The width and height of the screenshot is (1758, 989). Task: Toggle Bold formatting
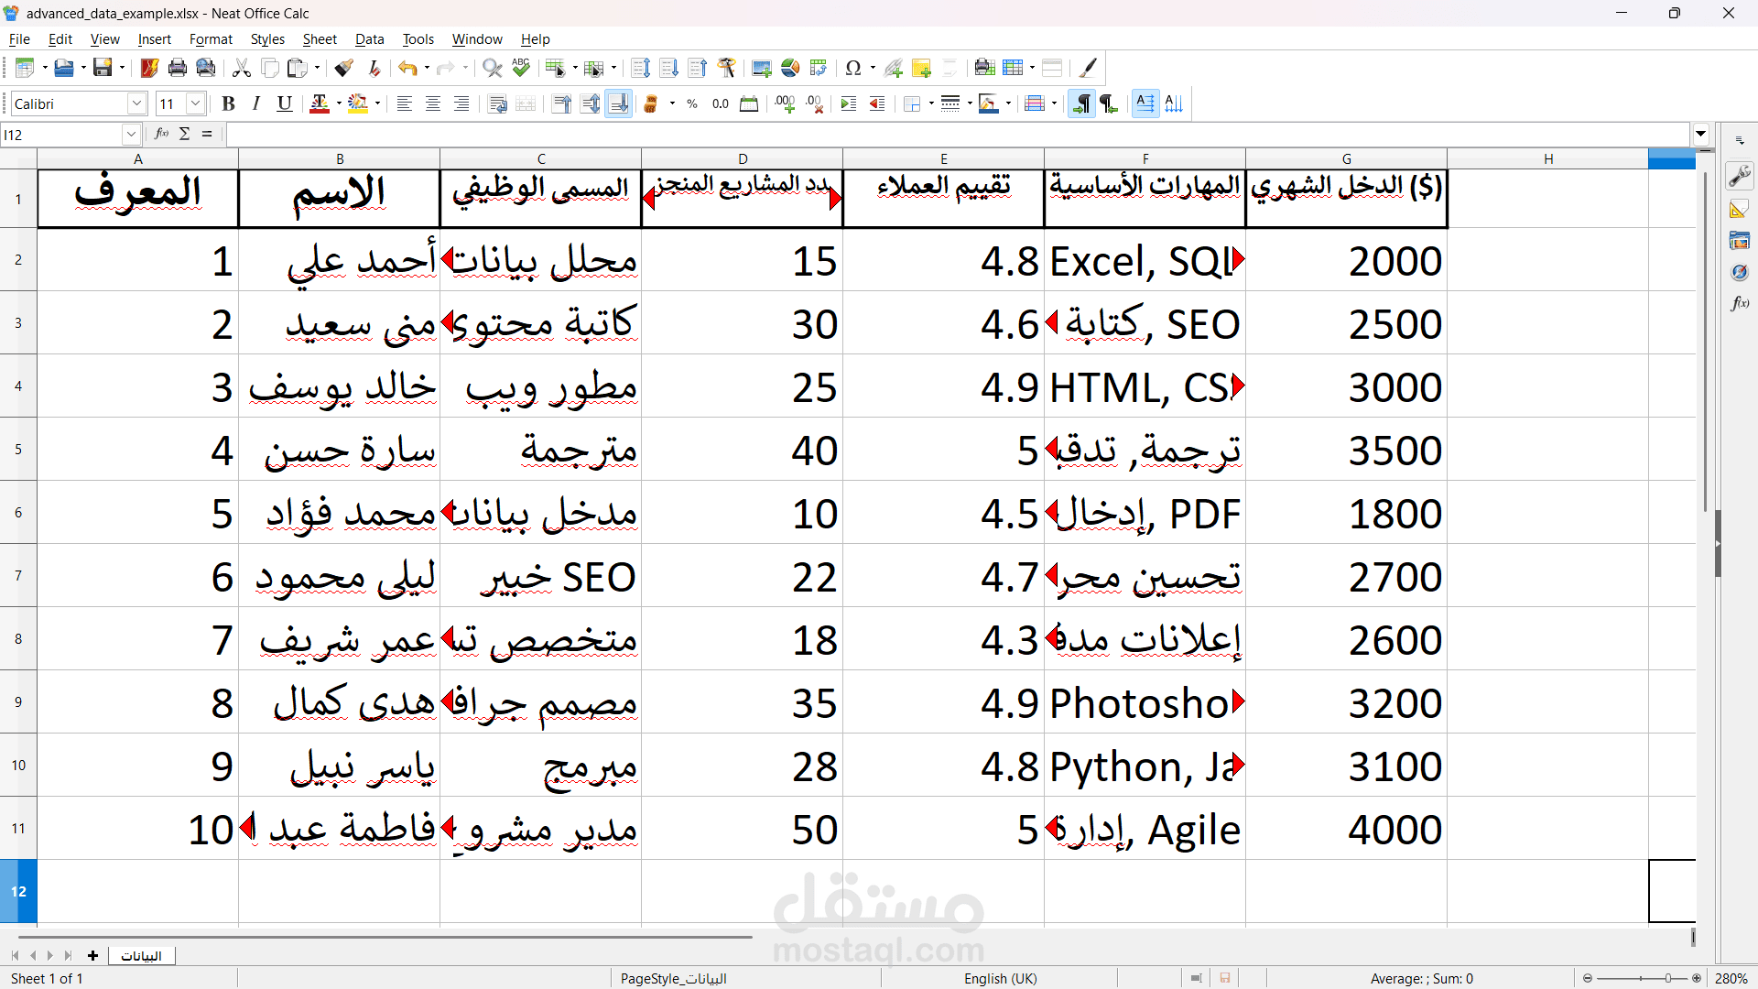[x=228, y=103]
